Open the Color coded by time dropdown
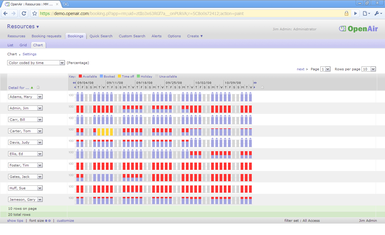Viewport: 385px width, 235px height. coord(62,63)
